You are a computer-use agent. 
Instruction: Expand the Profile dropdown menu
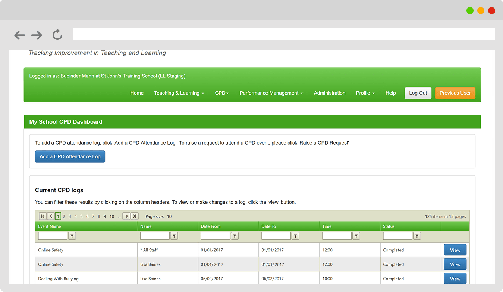pos(365,93)
